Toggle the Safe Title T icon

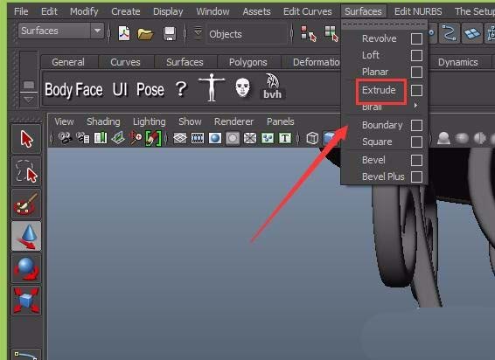tap(285, 138)
